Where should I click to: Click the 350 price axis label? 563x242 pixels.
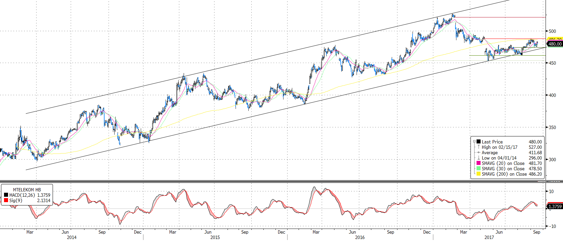[552, 127]
